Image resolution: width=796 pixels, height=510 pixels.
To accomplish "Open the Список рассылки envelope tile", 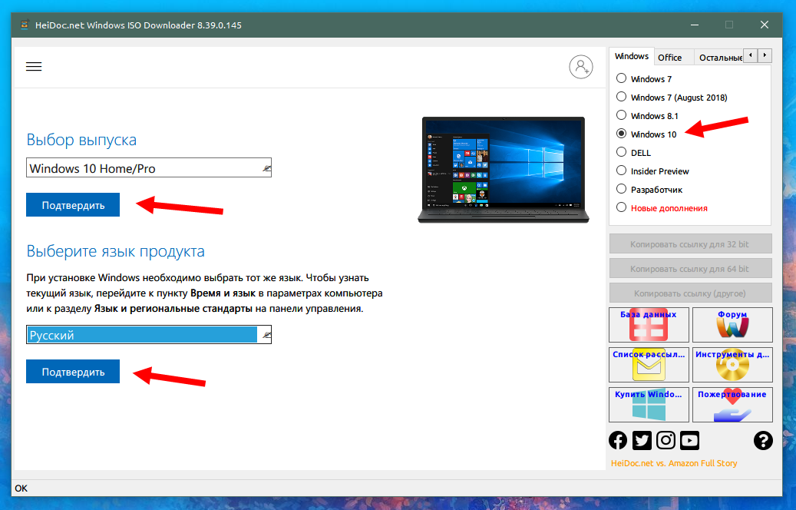I will pyautogui.click(x=649, y=365).
